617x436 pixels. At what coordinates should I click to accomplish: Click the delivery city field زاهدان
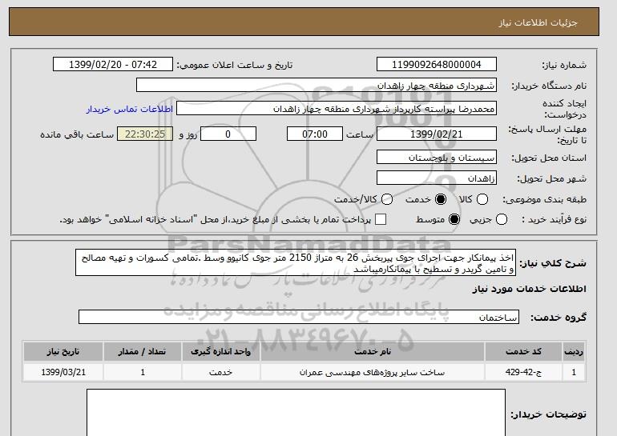pyautogui.click(x=437, y=178)
